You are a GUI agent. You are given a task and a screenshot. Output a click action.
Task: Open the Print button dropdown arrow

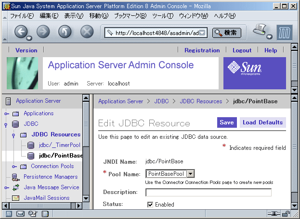[x=269, y=36]
